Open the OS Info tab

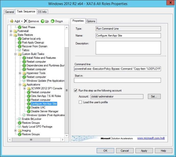[42, 12]
